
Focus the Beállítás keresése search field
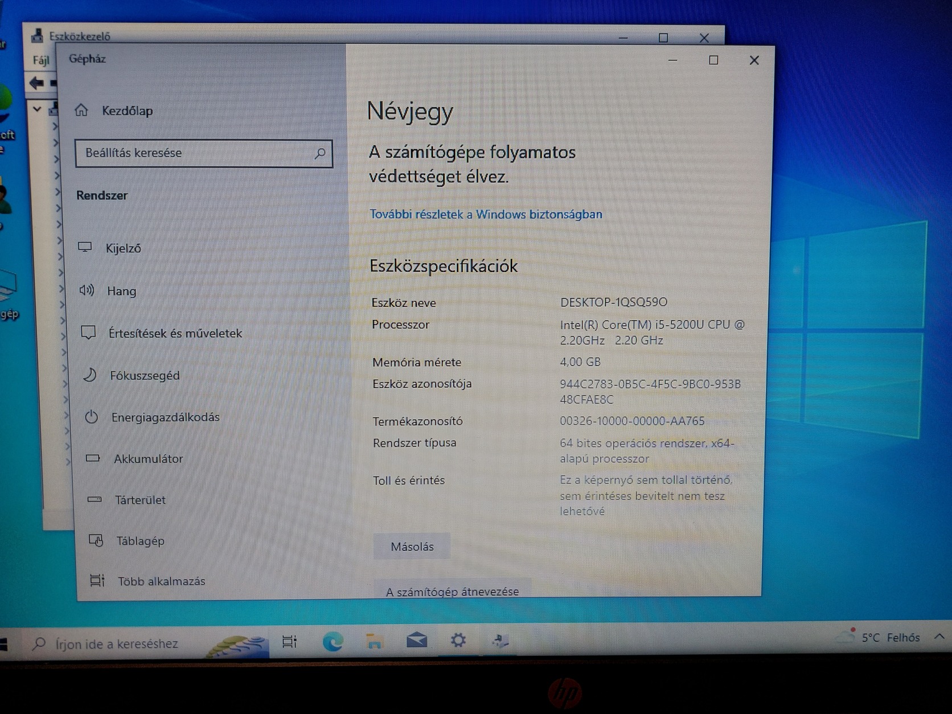click(x=203, y=153)
